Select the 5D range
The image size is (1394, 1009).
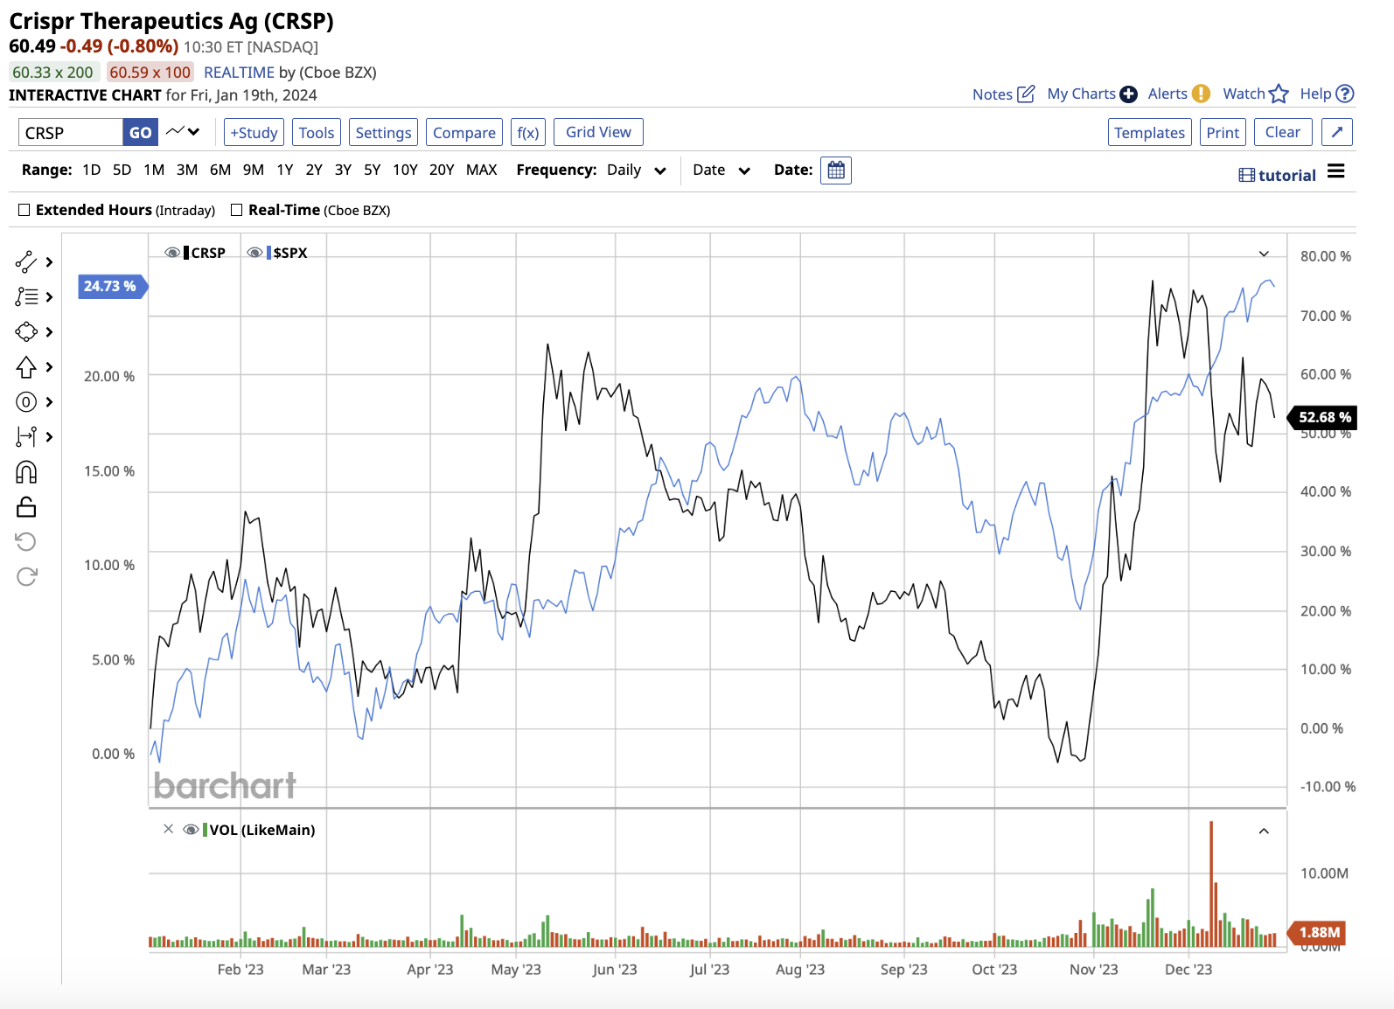coord(122,170)
